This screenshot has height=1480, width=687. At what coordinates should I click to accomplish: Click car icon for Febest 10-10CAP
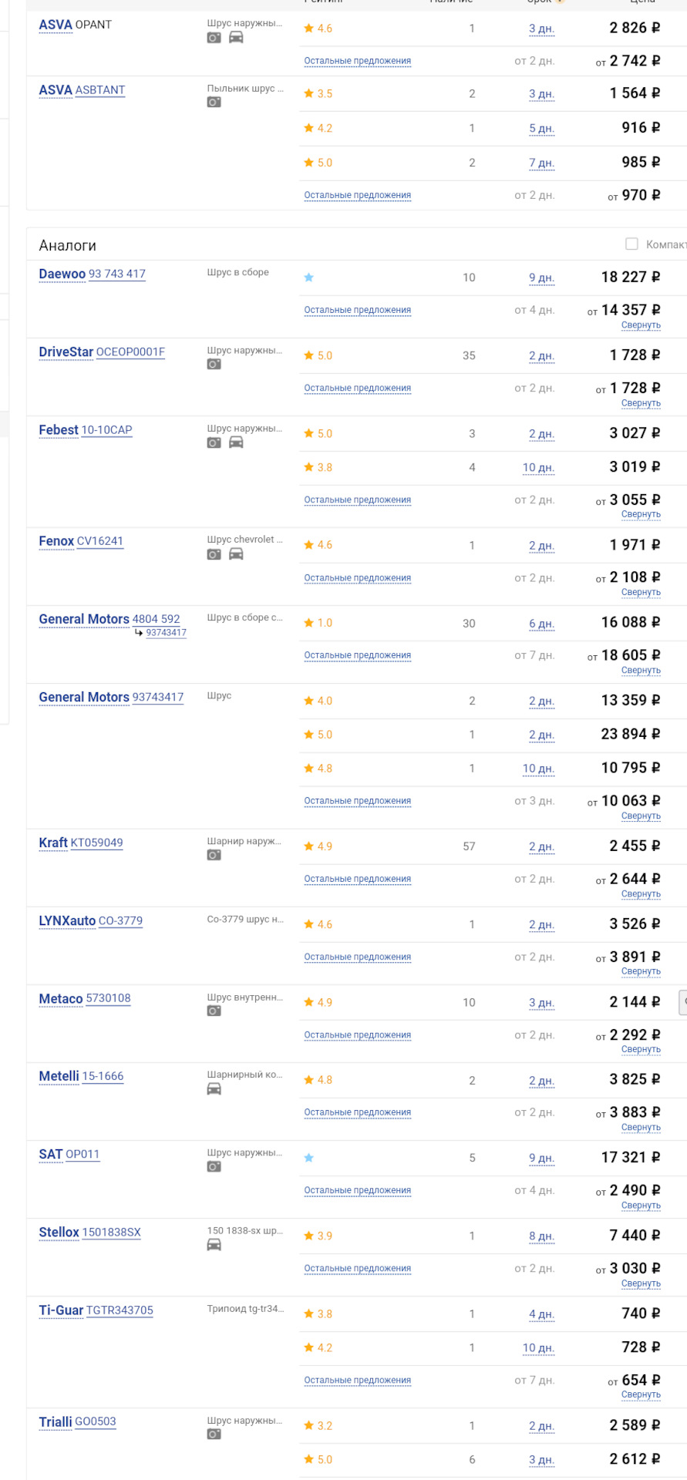click(236, 442)
